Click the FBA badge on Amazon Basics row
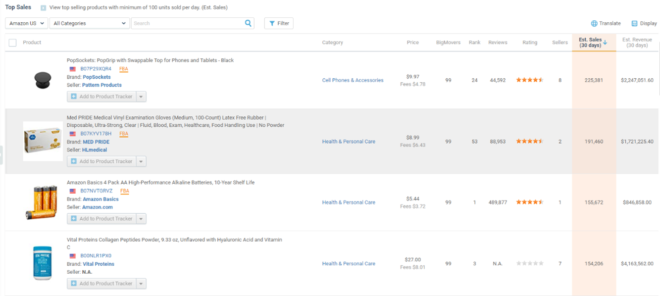Screen dimensions: 660x296 point(125,191)
